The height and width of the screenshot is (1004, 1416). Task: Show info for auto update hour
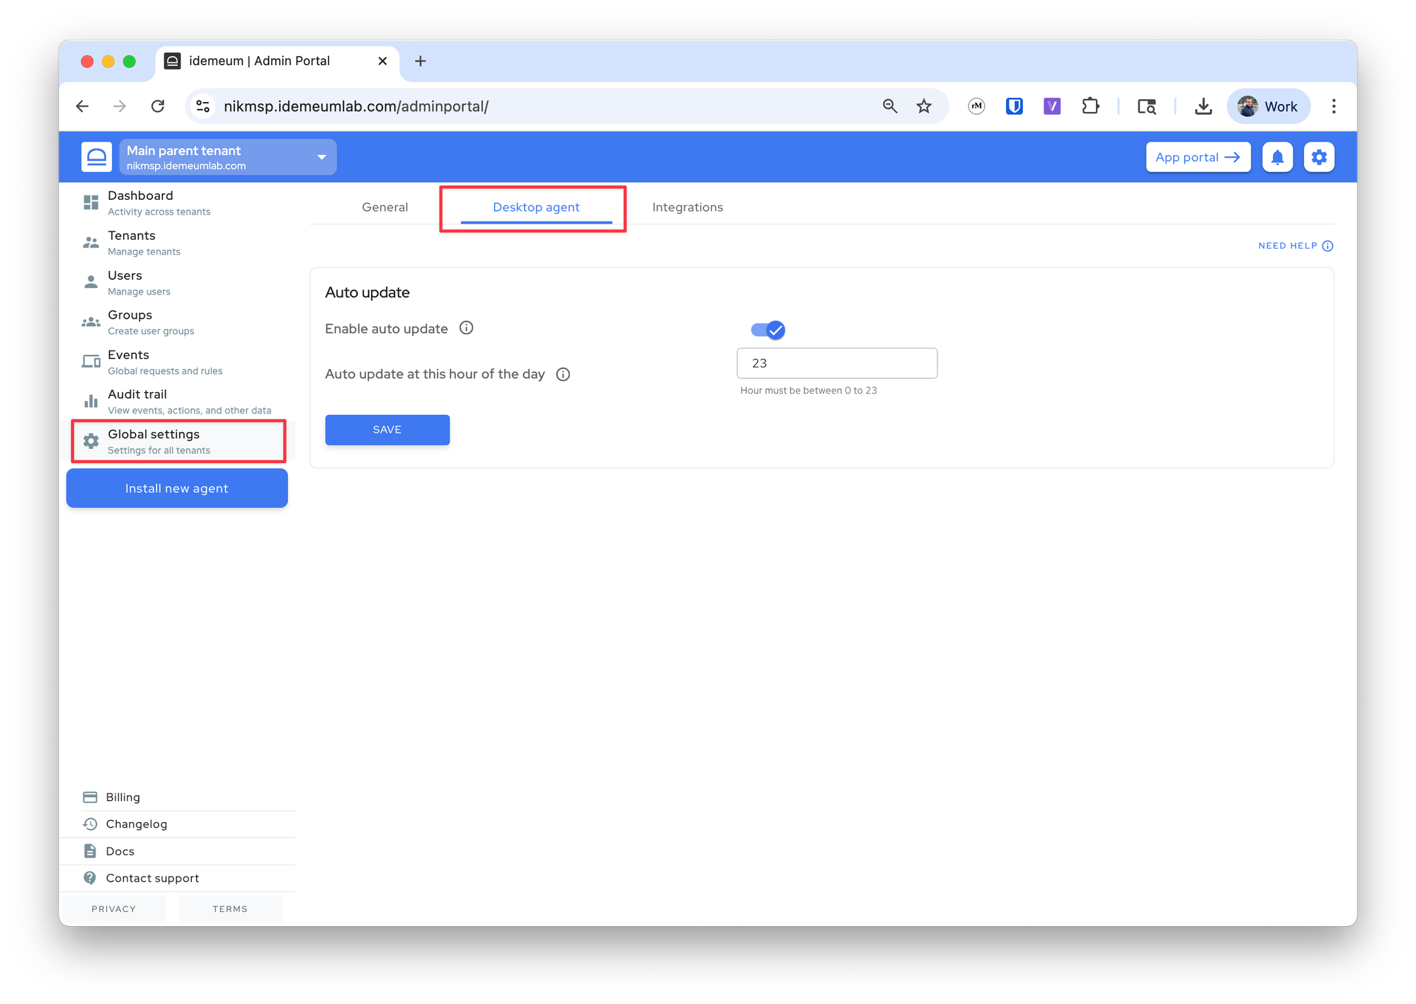point(563,375)
